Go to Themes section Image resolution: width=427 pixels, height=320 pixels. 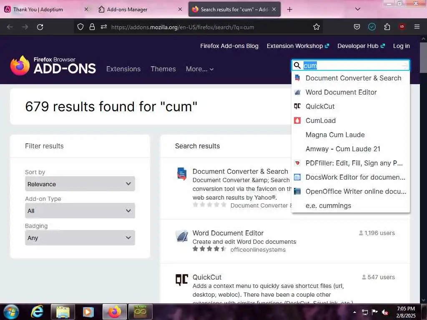pos(163,69)
